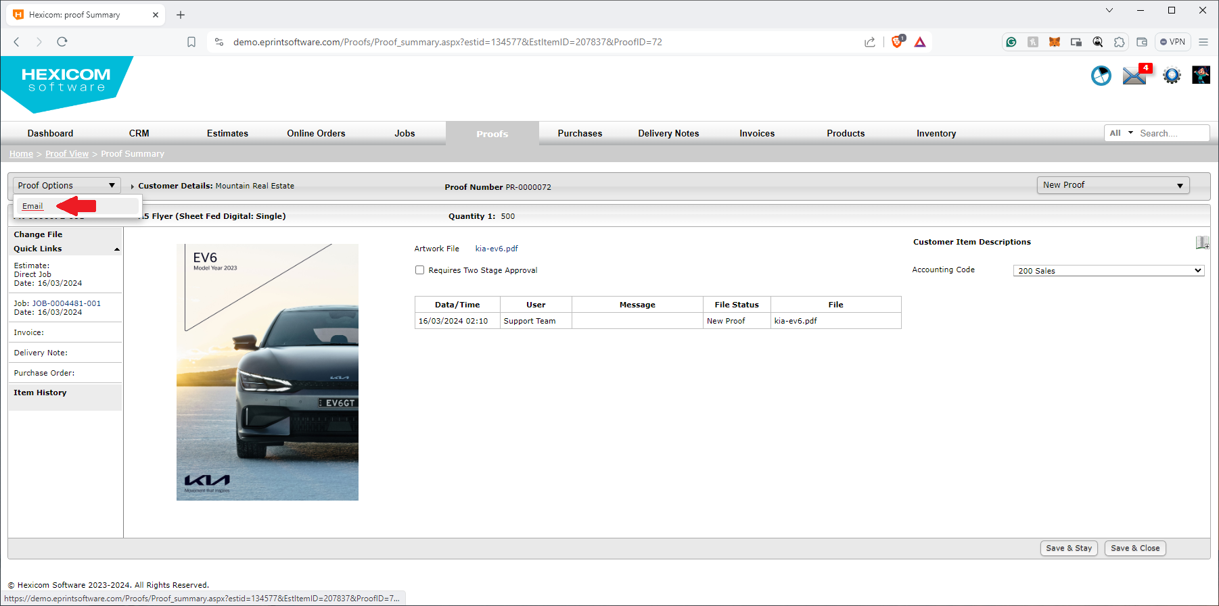Open the New Proof status dropdown

[x=1113, y=185]
